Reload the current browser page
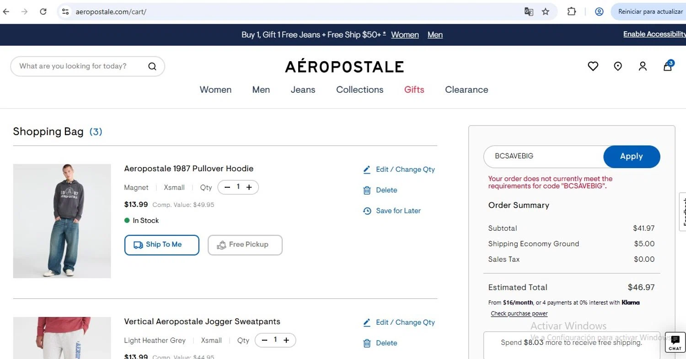The width and height of the screenshot is (686, 359). 43,11
